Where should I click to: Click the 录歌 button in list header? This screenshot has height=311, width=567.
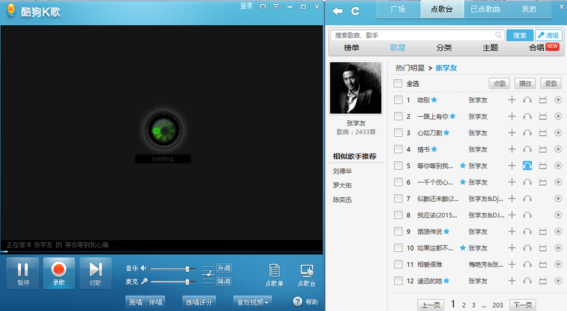coord(551,84)
